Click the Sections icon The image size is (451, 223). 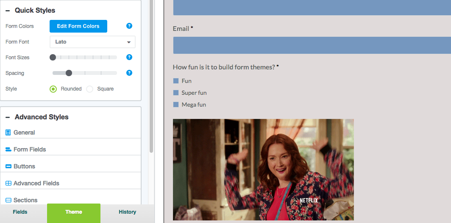[8, 200]
